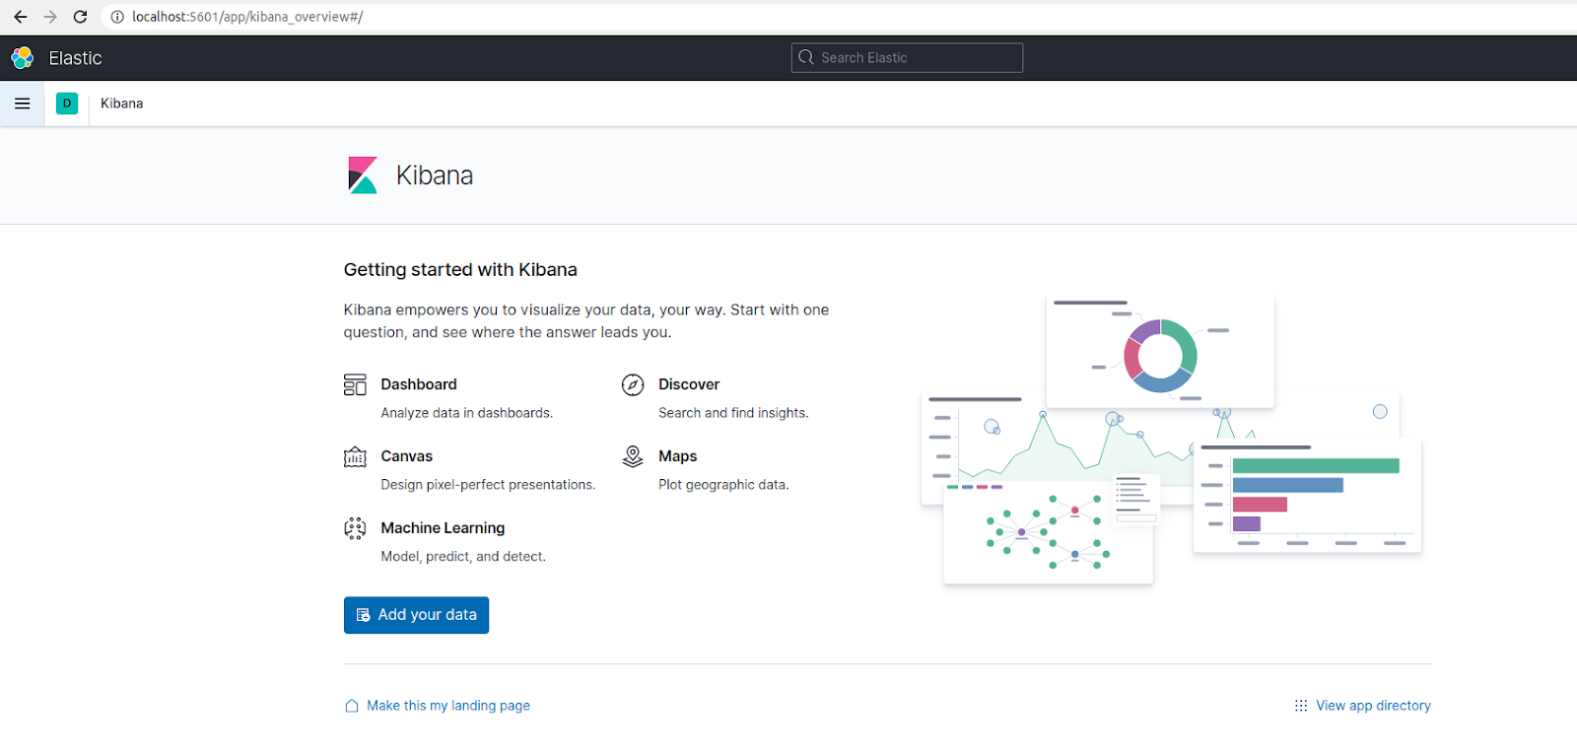The height and width of the screenshot is (755, 1577).
Task: Click the Maps pin icon
Action: [633, 456]
